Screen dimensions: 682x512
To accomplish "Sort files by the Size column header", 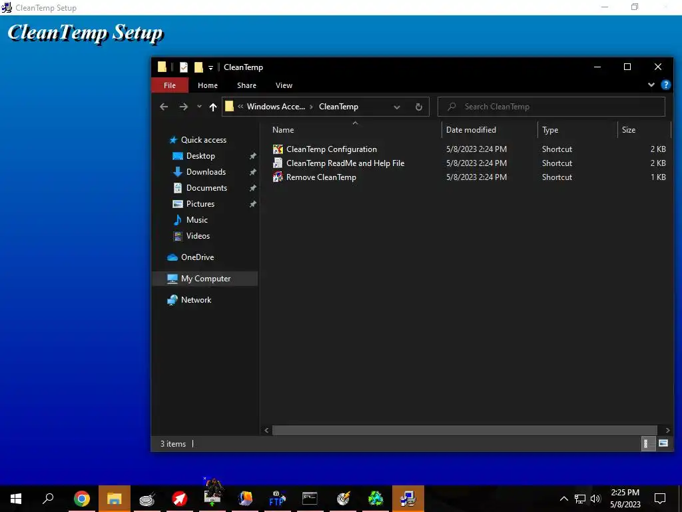I will coord(644,130).
